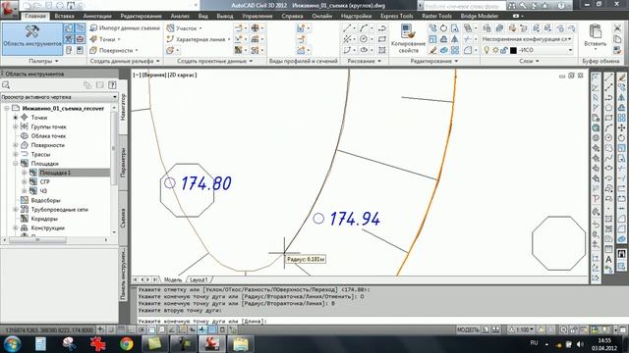This screenshot has height=353, width=629.
Task: Expand the Трубопроводные сети tree node
Action: click(x=16, y=209)
